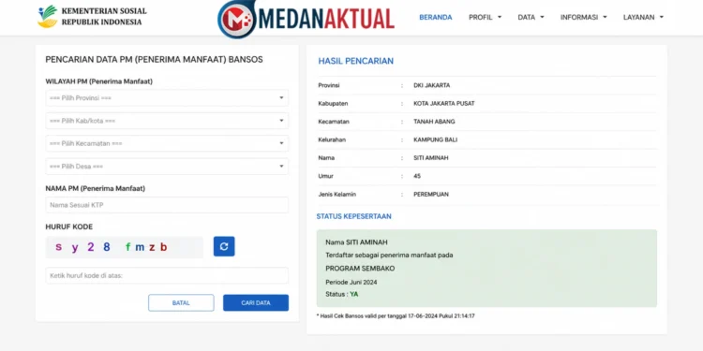The width and height of the screenshot is (703, 351).
Task: Open the Pilih Kab/kota dropdown
Action: (x=167, y=121)
